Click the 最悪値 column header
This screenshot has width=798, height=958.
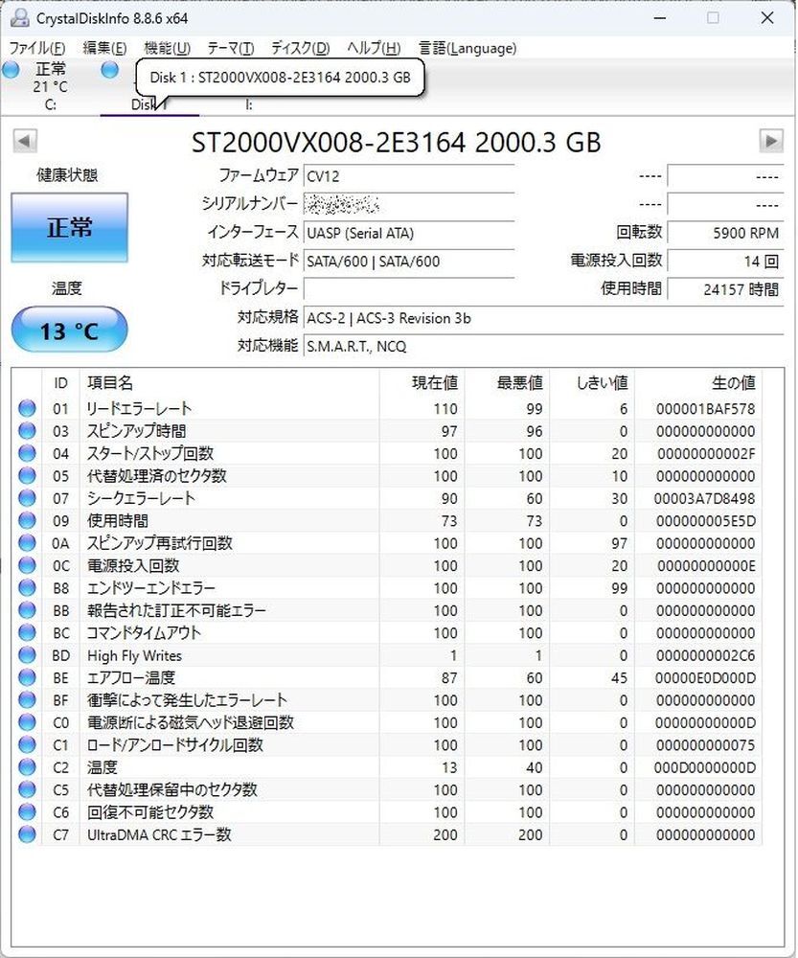tap(507, 382)
